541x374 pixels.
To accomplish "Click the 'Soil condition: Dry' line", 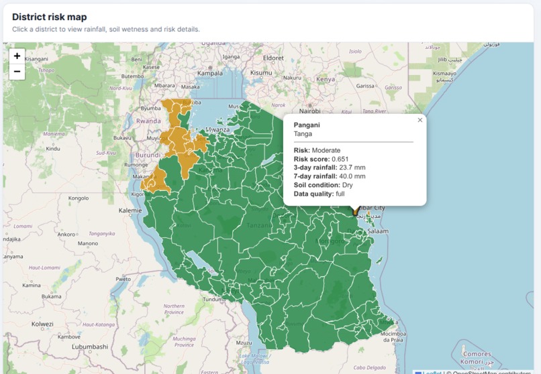I will click(x=323, y=185).
